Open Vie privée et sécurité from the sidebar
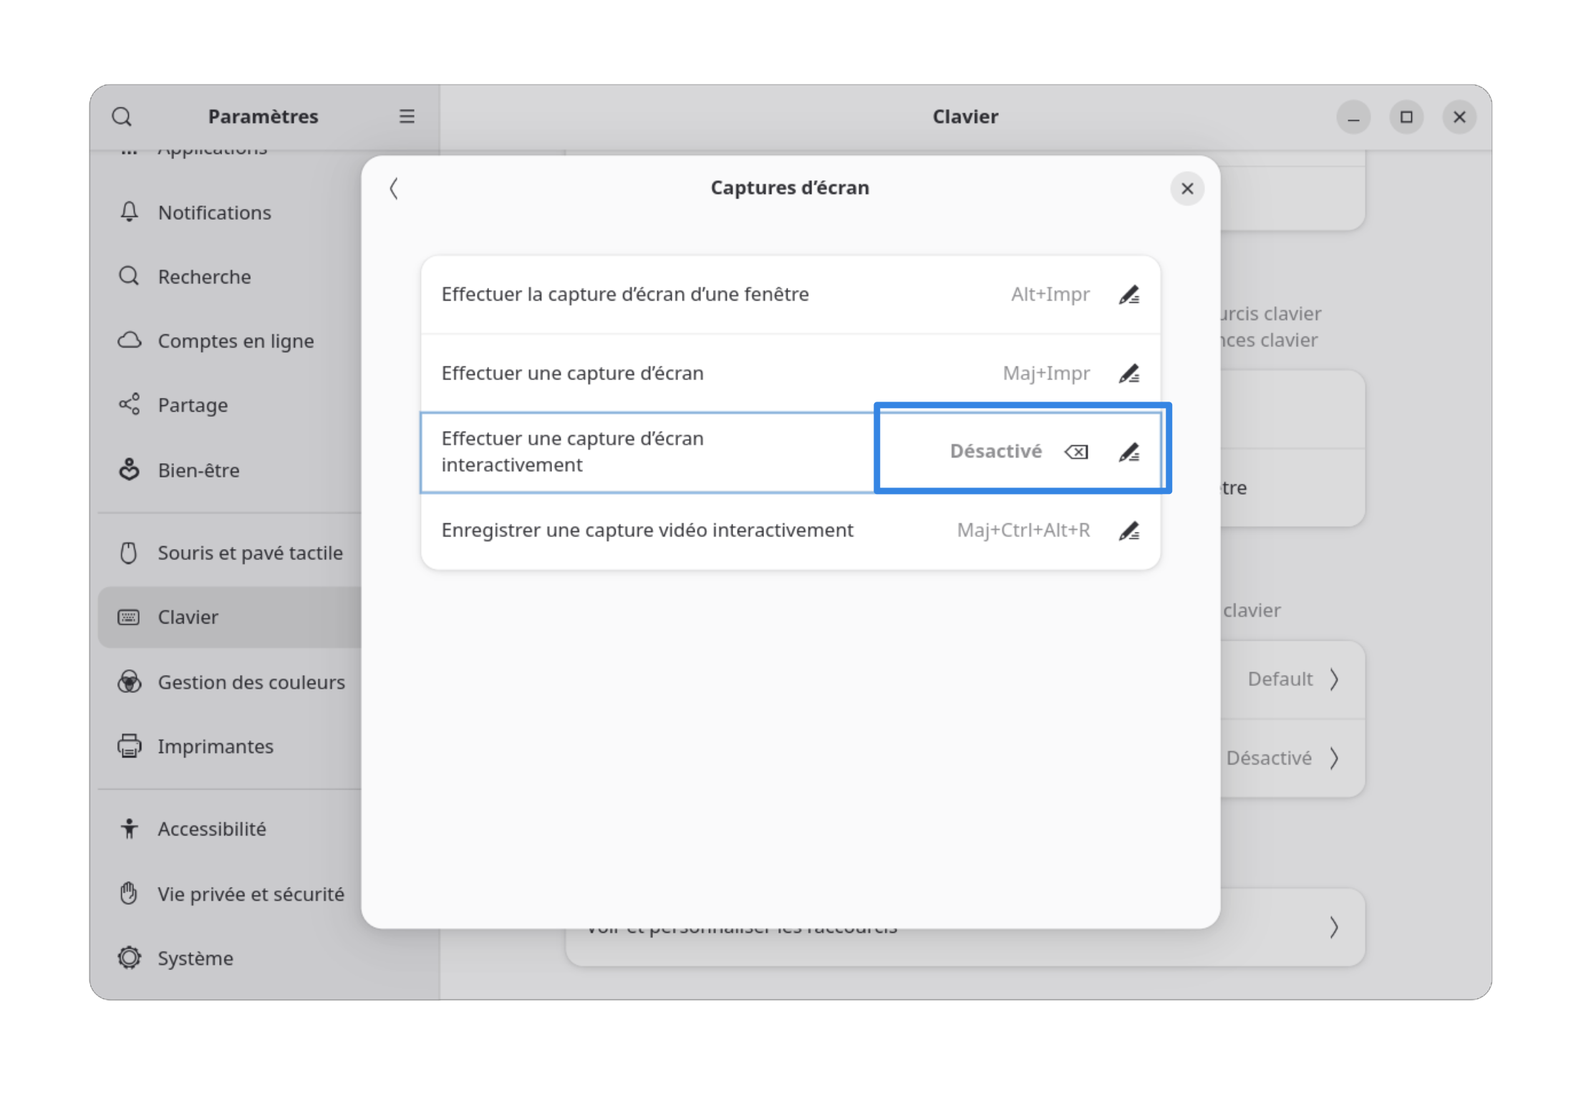The image size is (1581, 1096). tap(251, 893)
